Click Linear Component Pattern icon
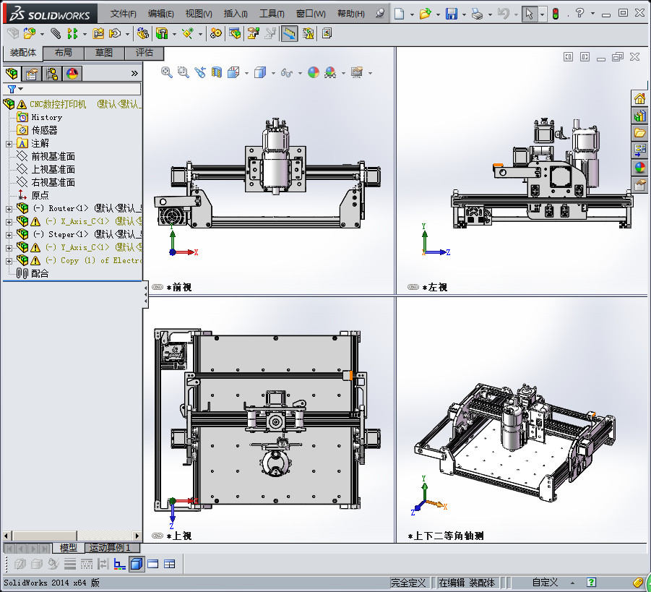Image resolution: width=651 pixels, height=592 pixels. tap(73, 33)
